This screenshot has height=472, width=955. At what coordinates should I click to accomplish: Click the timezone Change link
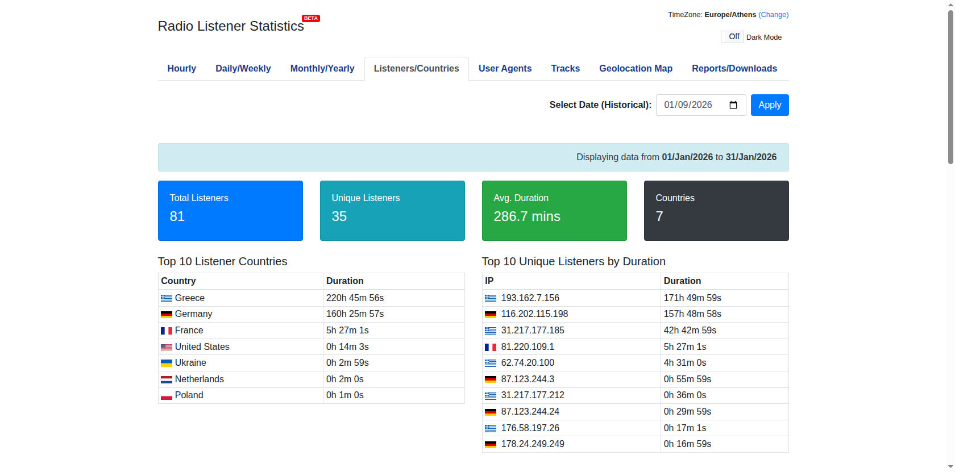click(773, 15)
